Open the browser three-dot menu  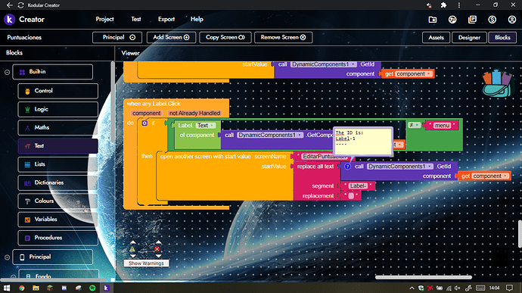(458, 5)
